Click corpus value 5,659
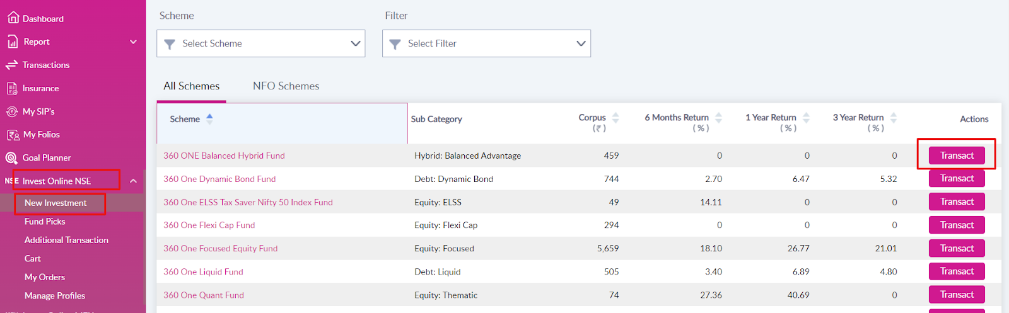Image resolution: width=1009 pixels, height=313 pixels. tap(608, 249)
